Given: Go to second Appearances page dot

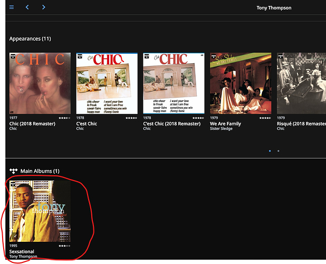Looking at the screenshot, I should tap(279, 151).
